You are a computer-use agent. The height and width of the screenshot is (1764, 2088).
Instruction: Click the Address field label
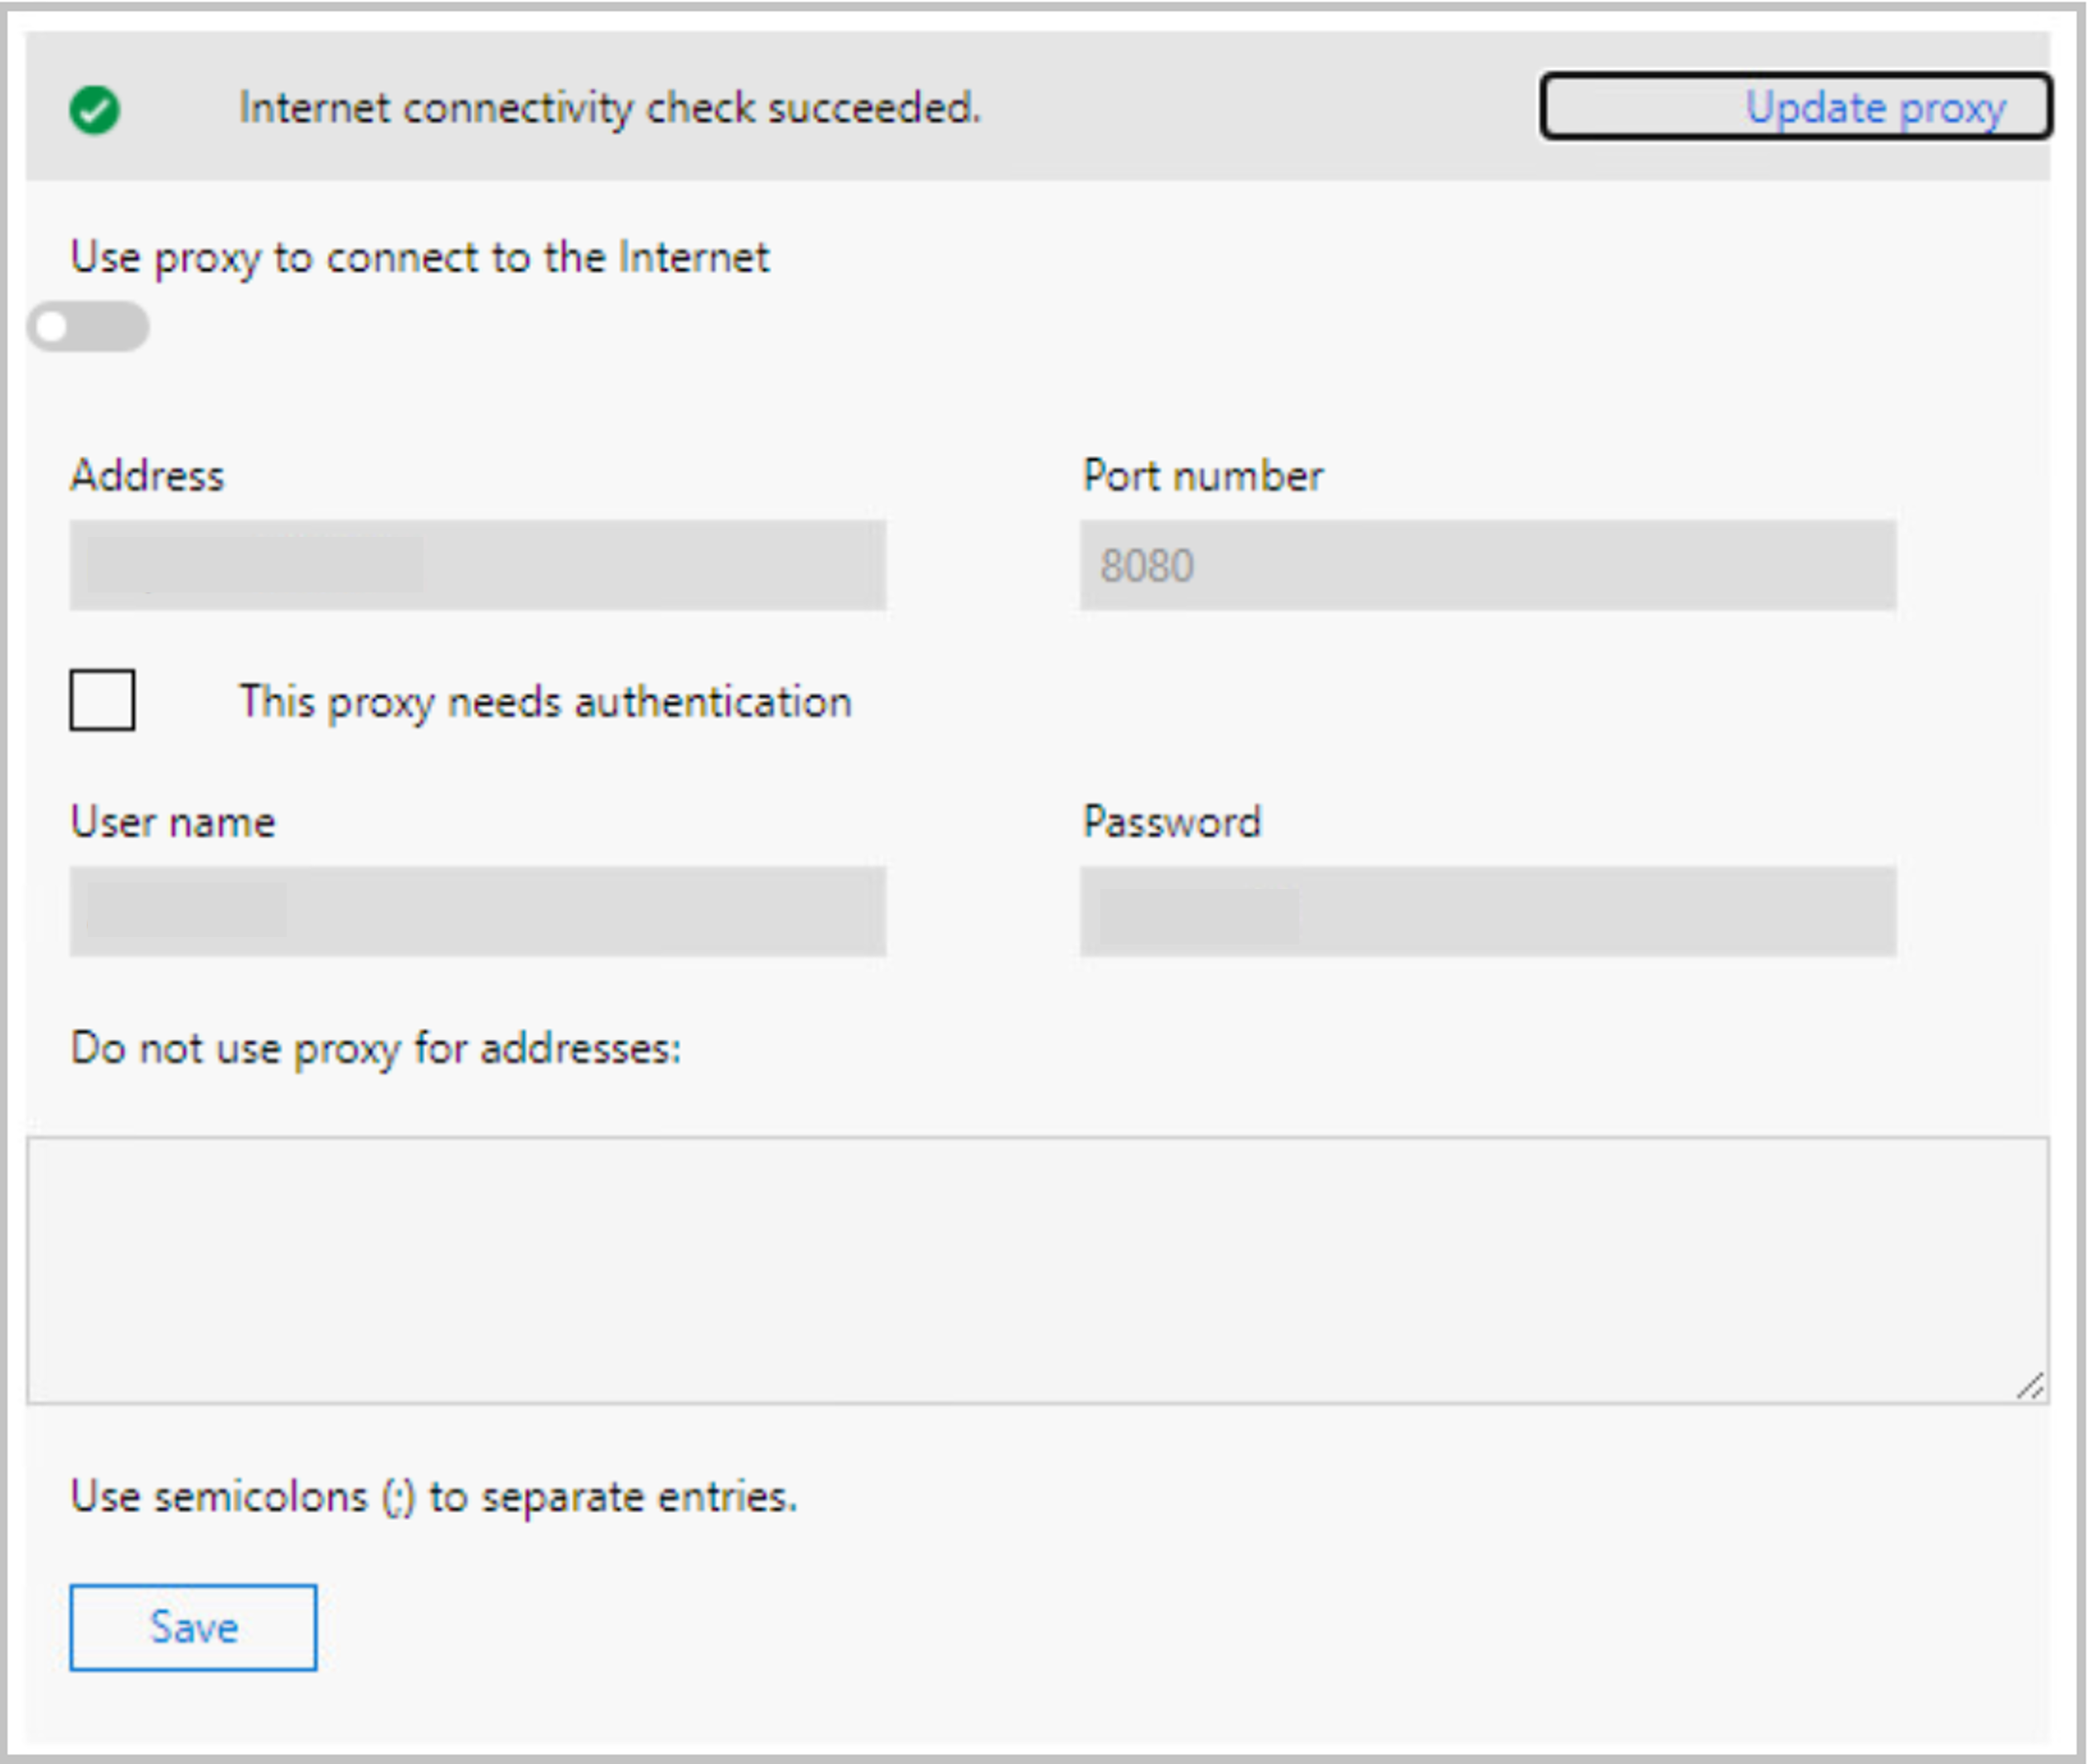(x=148, y=476)
